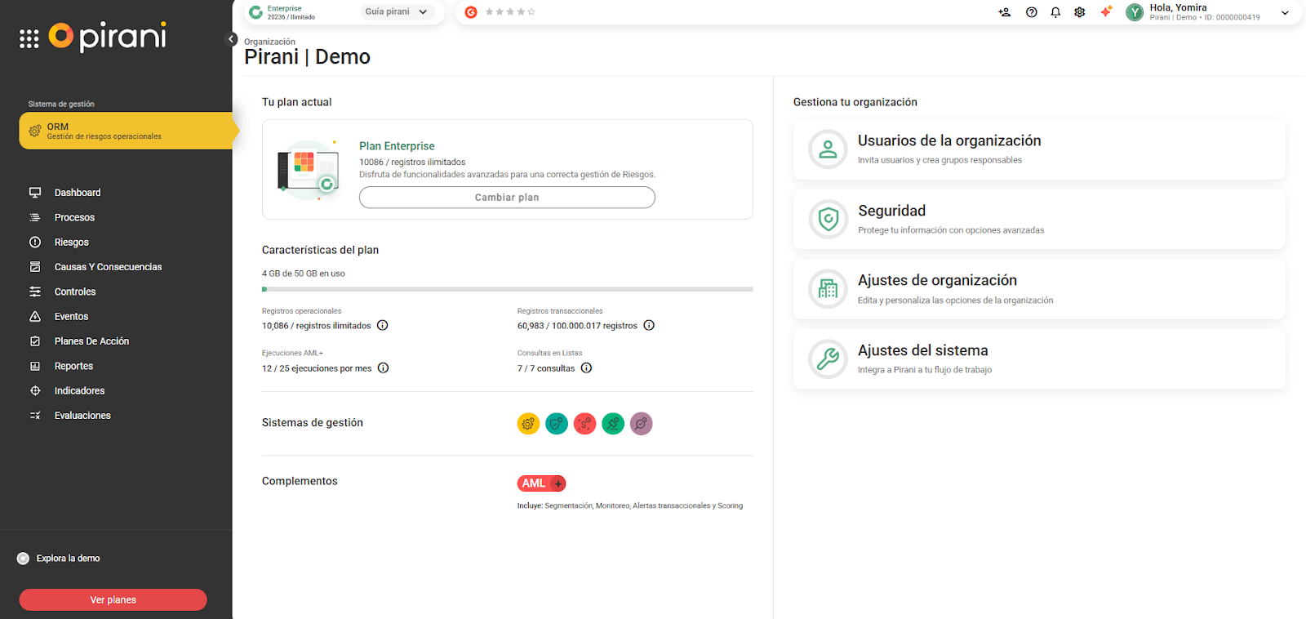Click the red management system icon

pyautogui.click(x=585, y=424)
